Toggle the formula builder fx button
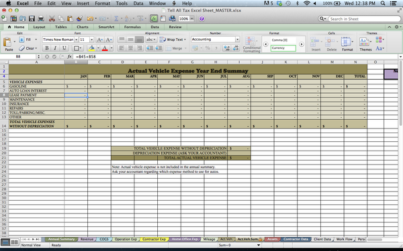 click(x=154, y=19)
